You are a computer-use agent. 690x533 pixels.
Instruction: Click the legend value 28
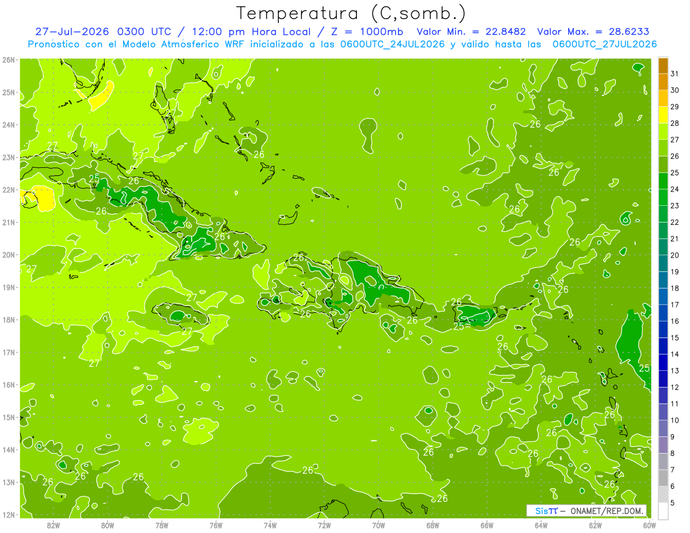coord(675,123)
